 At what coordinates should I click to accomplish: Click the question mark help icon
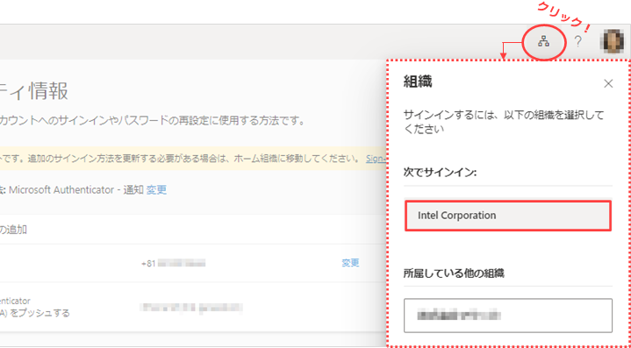[577, 41]
